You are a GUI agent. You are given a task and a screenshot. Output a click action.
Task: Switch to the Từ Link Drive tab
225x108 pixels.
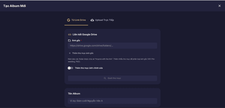pyautogui.click(x=76, y=20)
